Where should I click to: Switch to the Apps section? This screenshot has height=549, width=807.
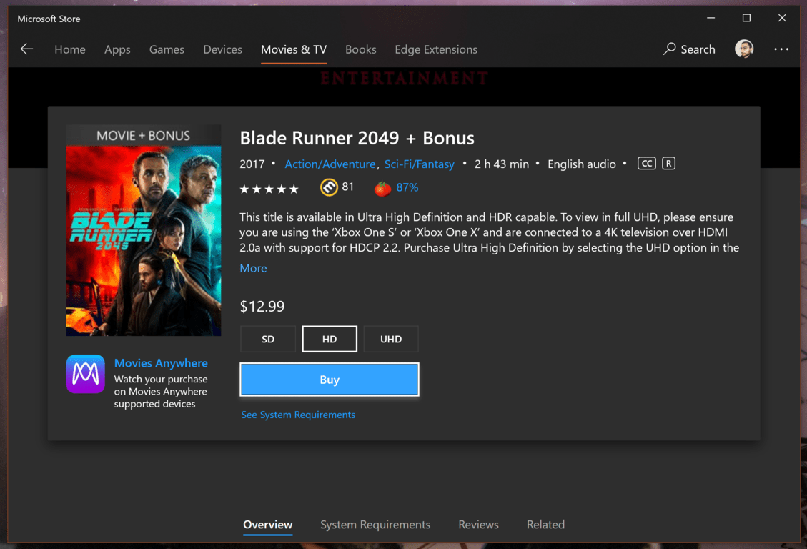click(x=117, y=49)
